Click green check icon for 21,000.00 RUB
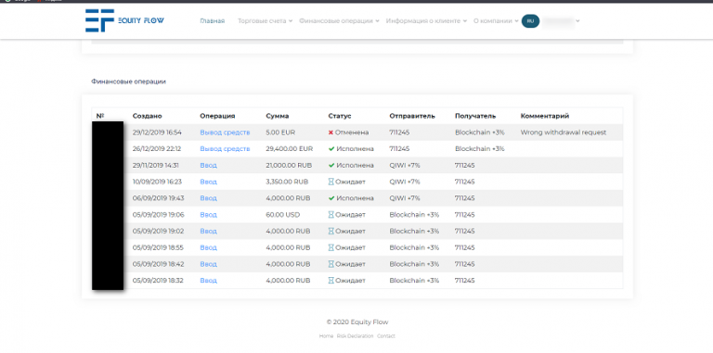The height and width of the screenshot is (353, 713). [x=331, y=165]
